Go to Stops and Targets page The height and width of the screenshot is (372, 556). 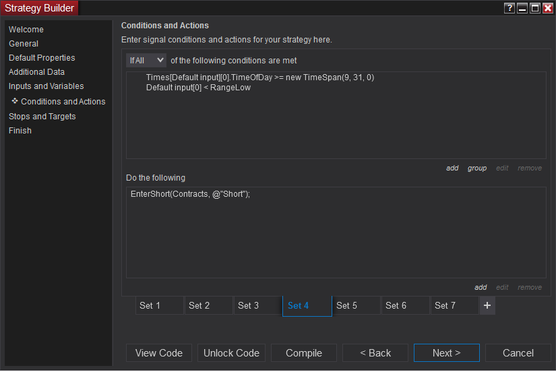(42, 117)
